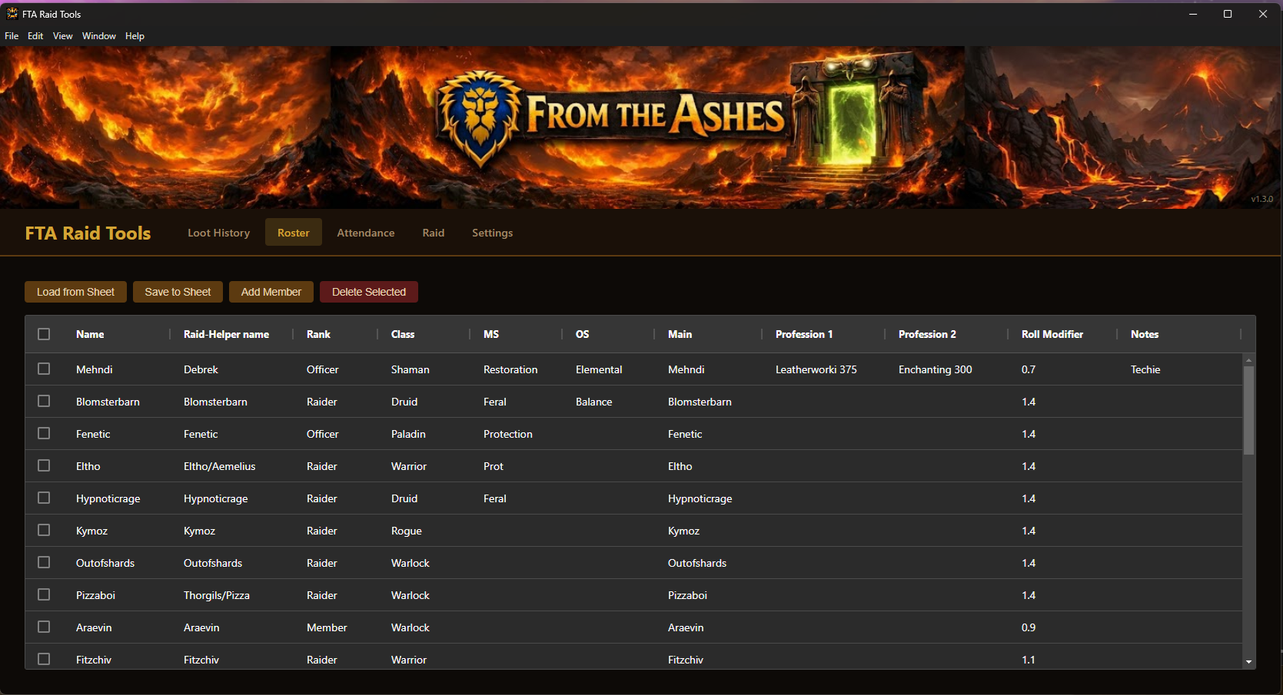Click the Add Member button

point(271,292)
